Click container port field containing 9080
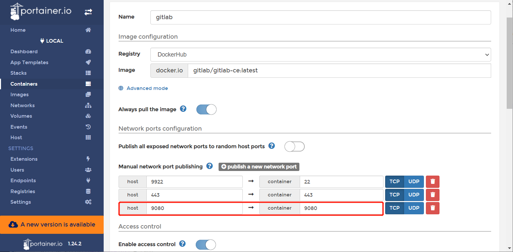 [342, 208]
